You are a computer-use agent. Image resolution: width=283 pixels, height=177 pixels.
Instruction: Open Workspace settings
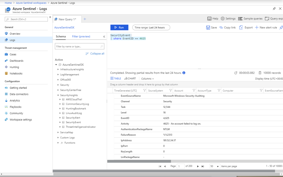click(21, 120)
